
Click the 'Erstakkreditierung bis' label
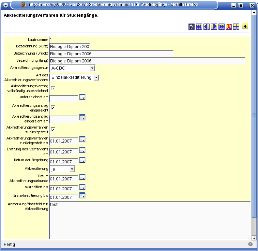tap(31, 195)
